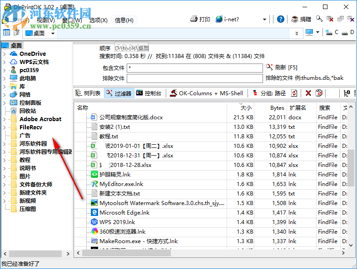
Task: Toggle the folder tree panel icon
Action: [x=7, y=33]
